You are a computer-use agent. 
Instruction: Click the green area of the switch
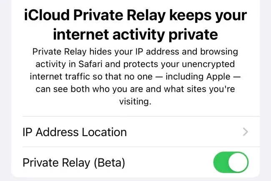[222, 162]
